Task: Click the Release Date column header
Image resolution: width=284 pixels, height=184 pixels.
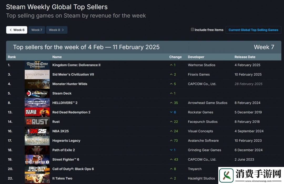Action: click(245, 57)
